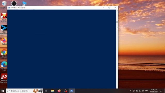165x93 pixels.
Task: Open the This PC desktop shortcut
Action: click(24, 3)
